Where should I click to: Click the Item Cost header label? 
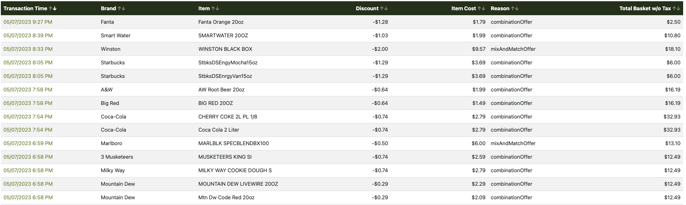(463, 9)
